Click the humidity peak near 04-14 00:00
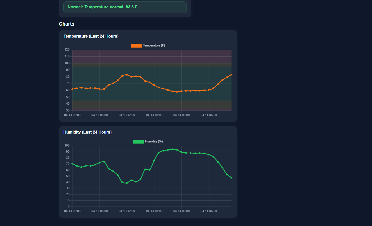Screen dimensions: 372x226 point(173,149)
